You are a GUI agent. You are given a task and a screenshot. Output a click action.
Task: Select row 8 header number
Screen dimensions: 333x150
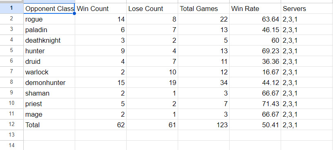(12, 83)
